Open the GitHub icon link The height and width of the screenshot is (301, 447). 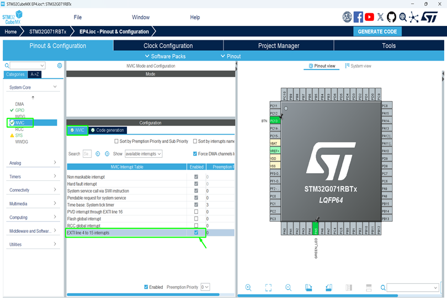pyautogui.click(x=391, y=17)
